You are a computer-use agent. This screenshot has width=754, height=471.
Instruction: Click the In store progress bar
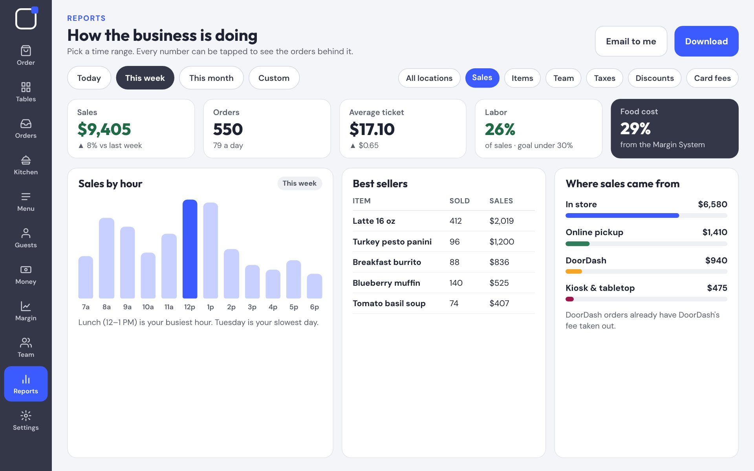[646, 215]
